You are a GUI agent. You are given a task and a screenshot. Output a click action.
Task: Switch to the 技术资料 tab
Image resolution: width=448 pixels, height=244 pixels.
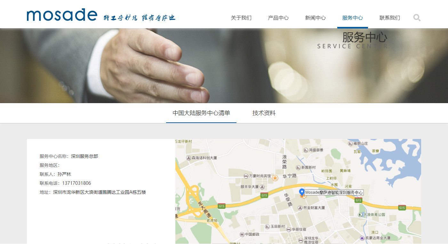(x=264, y=113)
